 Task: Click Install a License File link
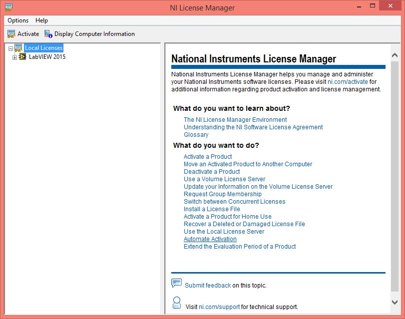click(212, 209)
